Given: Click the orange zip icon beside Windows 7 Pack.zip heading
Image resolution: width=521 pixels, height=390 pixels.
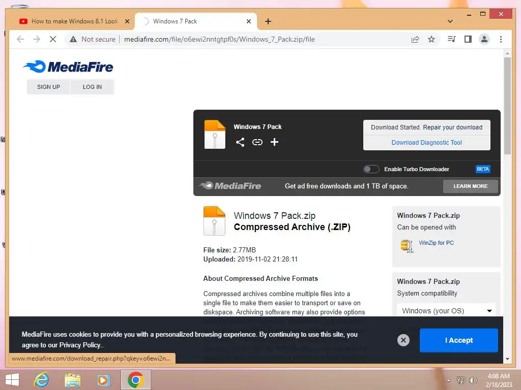Looking at the screenshot, I should click(214, 221).
